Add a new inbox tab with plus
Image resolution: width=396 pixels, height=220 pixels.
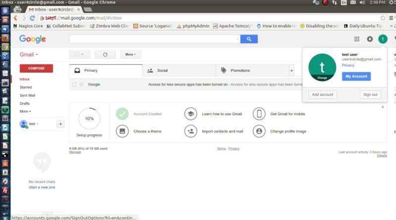(292, 71)
